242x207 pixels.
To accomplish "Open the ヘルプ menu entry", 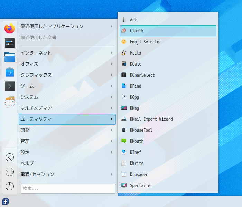I will 67,163.
